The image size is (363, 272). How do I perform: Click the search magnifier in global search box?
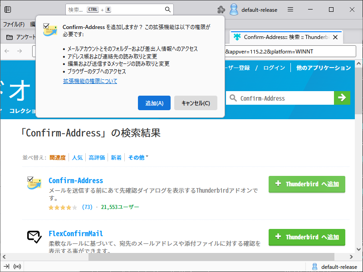point(167,10)
